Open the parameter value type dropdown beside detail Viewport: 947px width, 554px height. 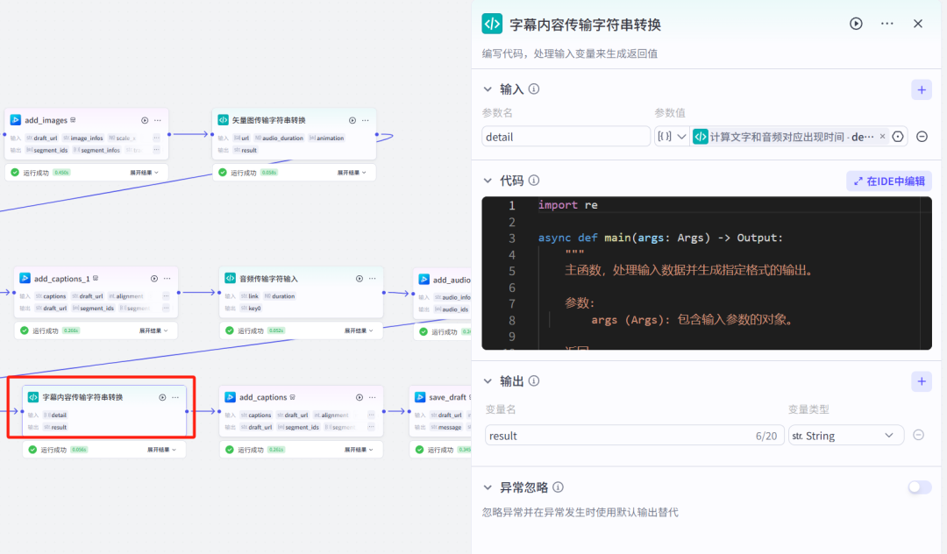click(671, 136)
